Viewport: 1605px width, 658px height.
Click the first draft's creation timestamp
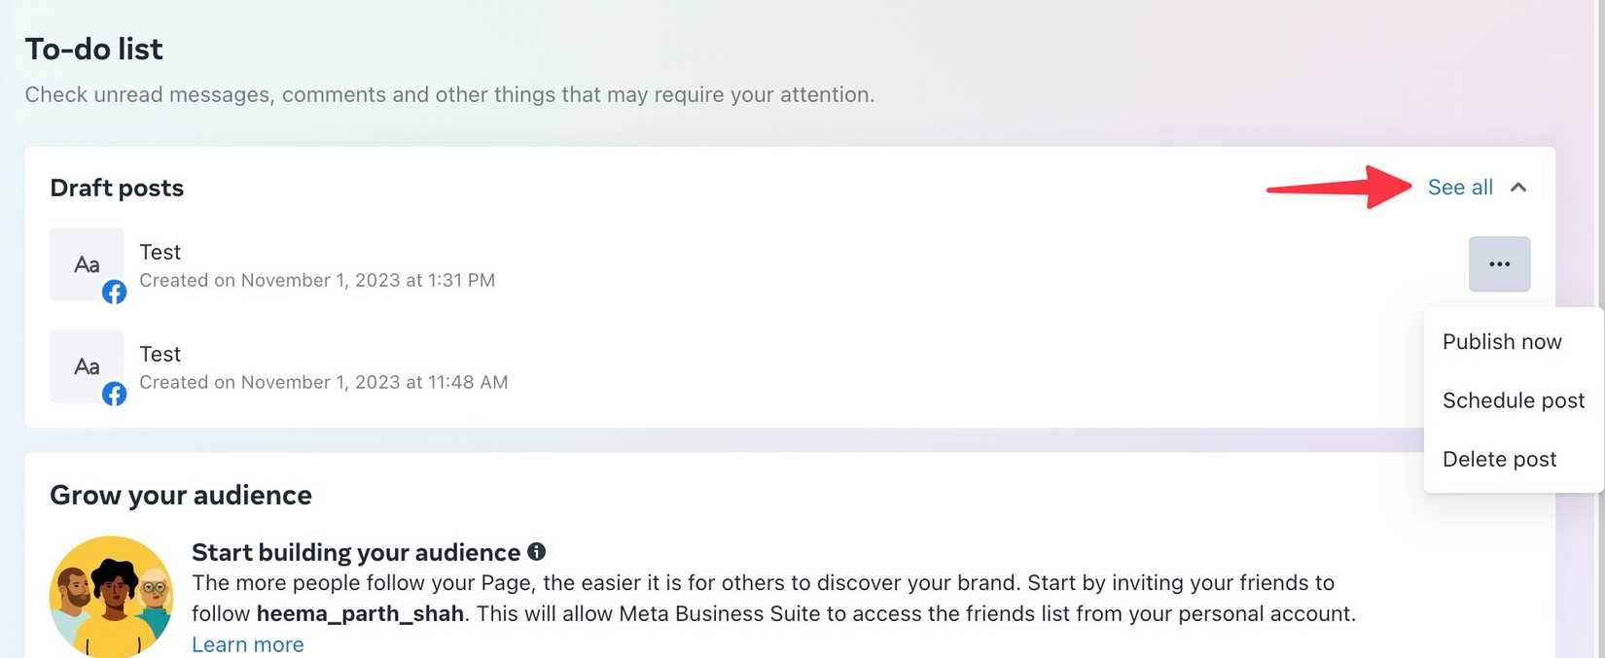pos(318,280)
